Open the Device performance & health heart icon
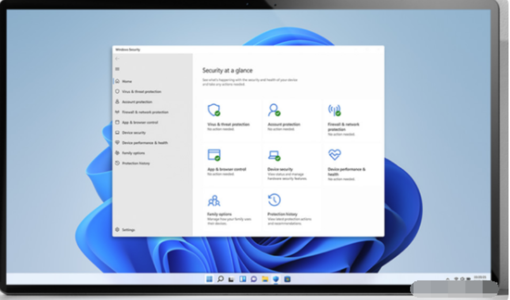This screenshot has width=510, height=300. pyautogui.click(x=334, y=154)
